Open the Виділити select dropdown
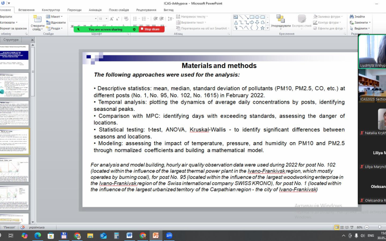Screen dimensions: 386x241 pyautogui.click(x=359, y=28)
